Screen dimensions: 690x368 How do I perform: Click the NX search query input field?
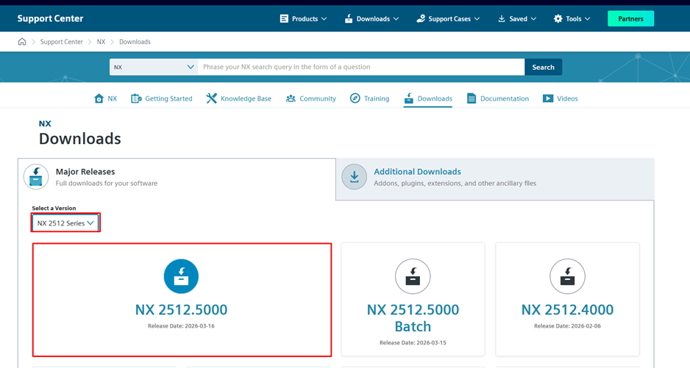pos(360,67)
